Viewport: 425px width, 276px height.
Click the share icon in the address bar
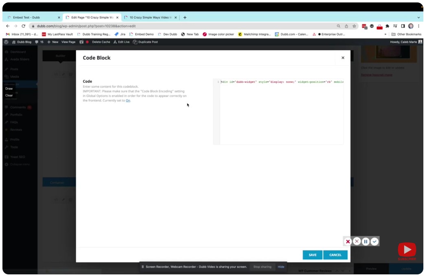[x=346, y=26]
